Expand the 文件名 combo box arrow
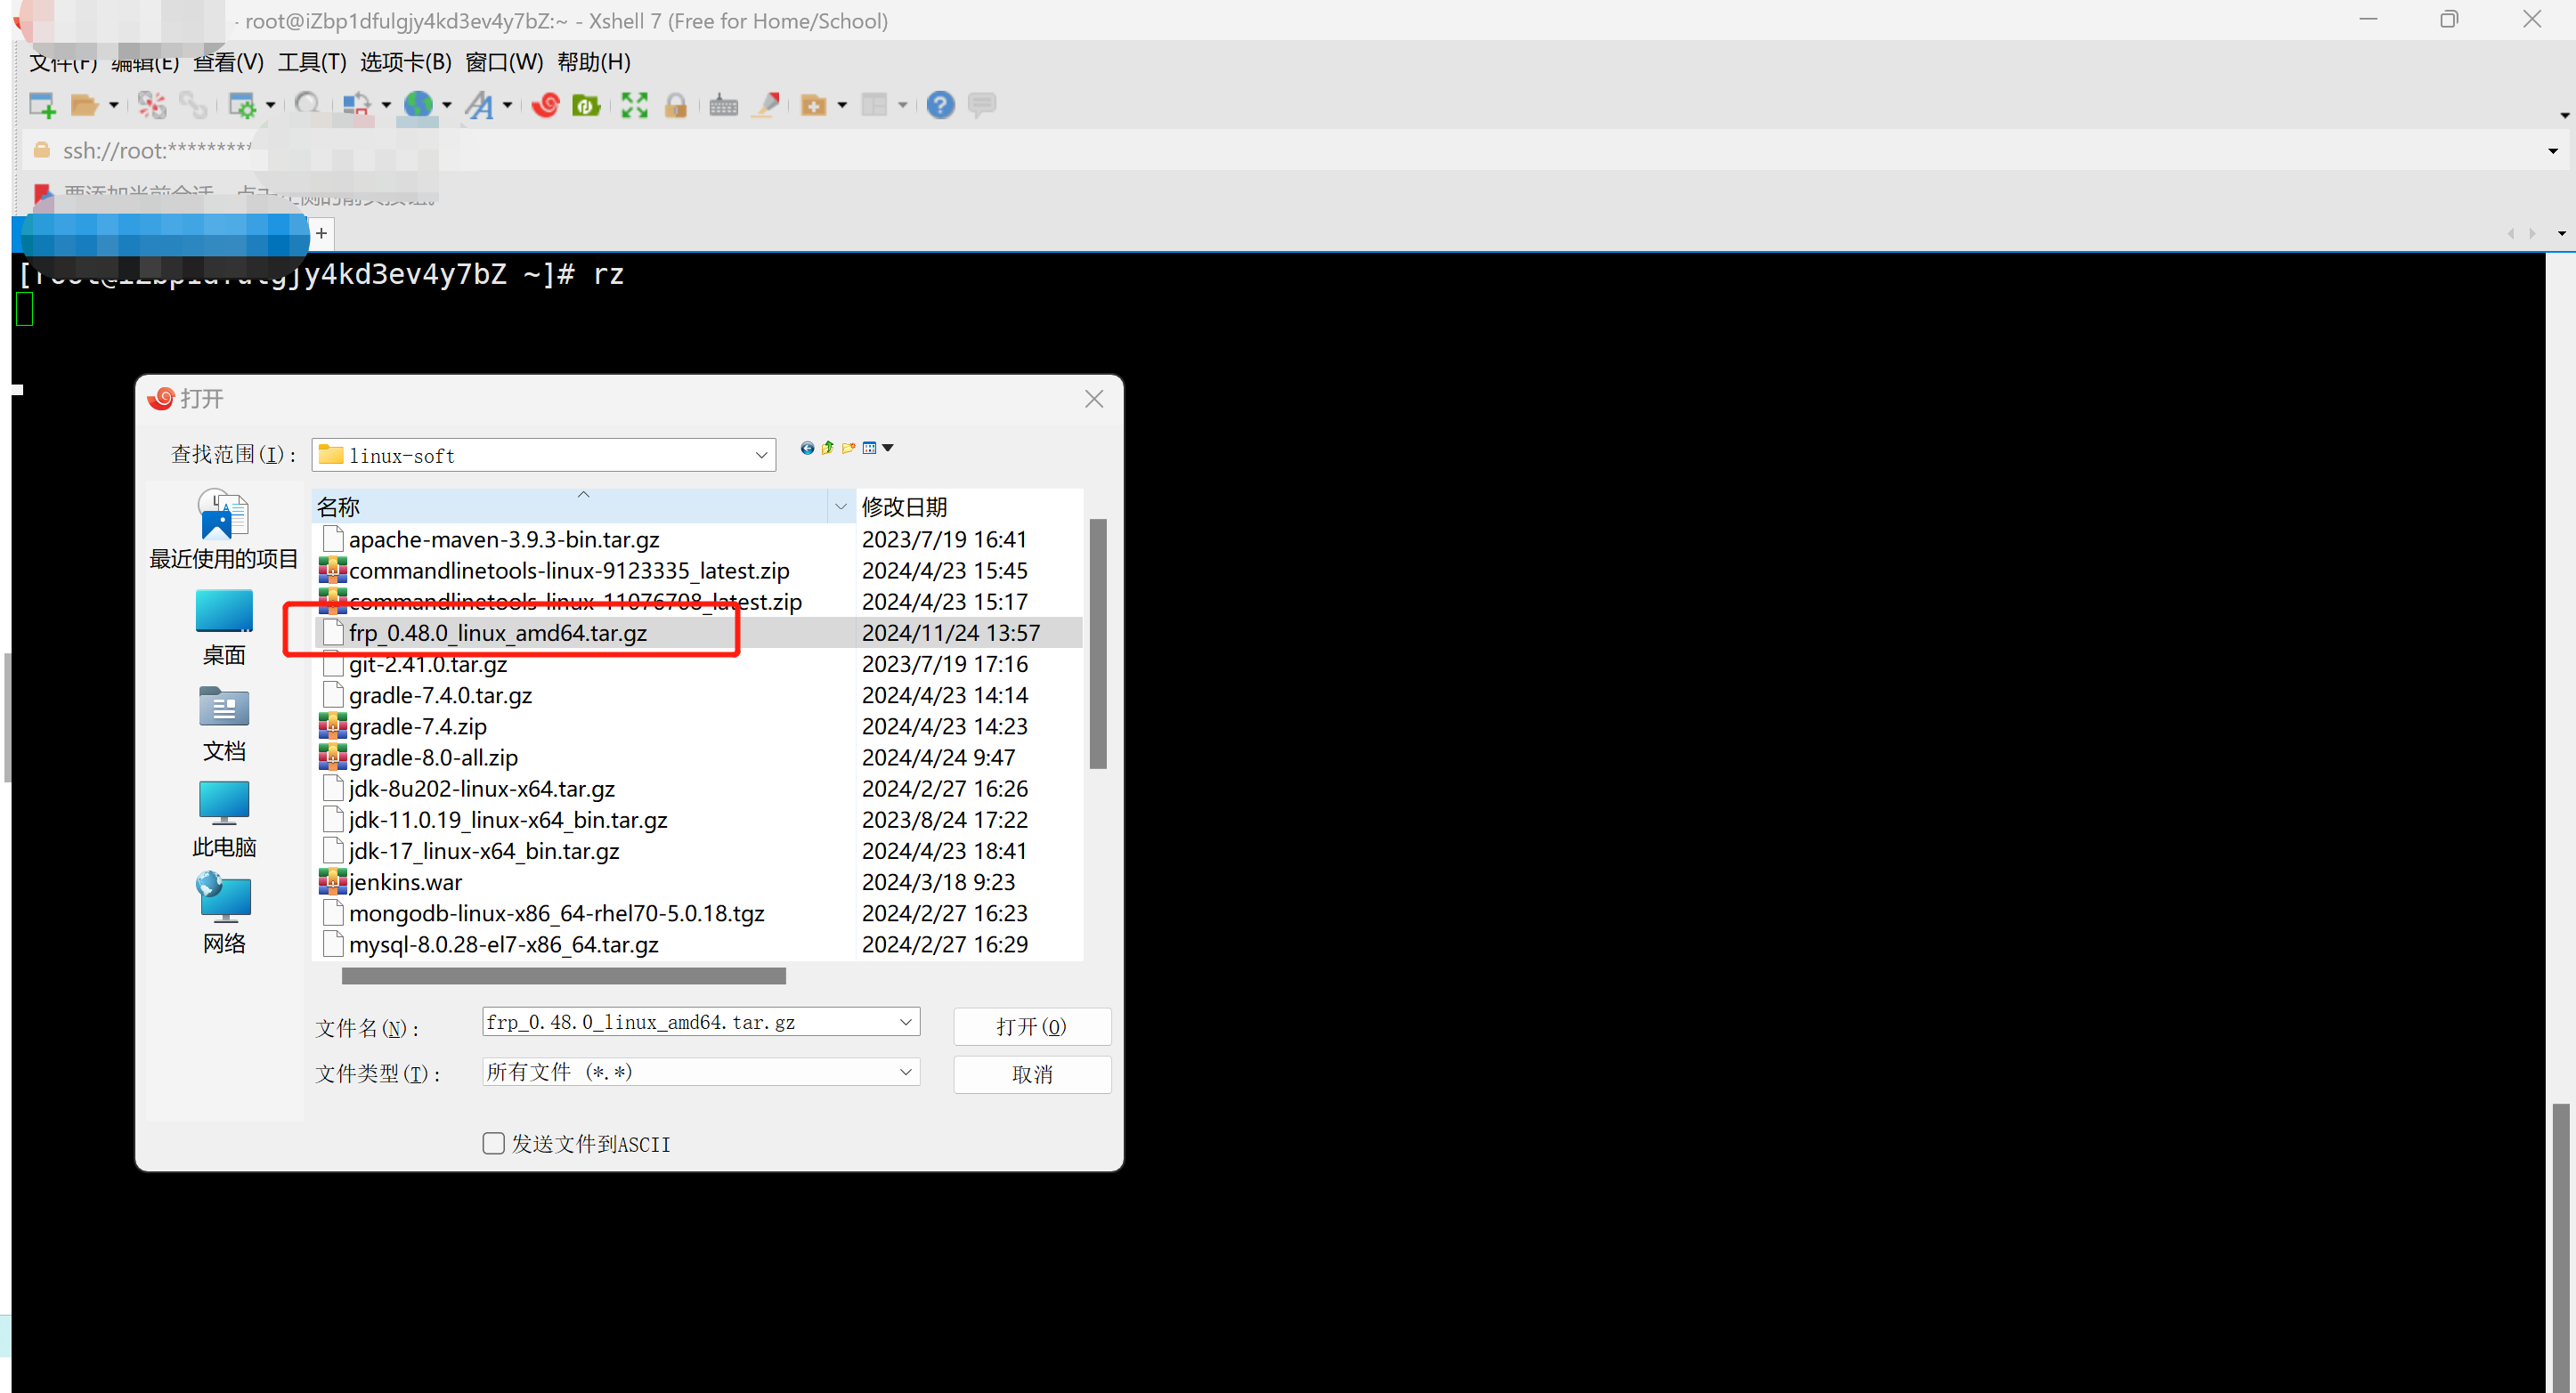The width and height of the screenshot is (2576, 1393). pos(905,1021)
